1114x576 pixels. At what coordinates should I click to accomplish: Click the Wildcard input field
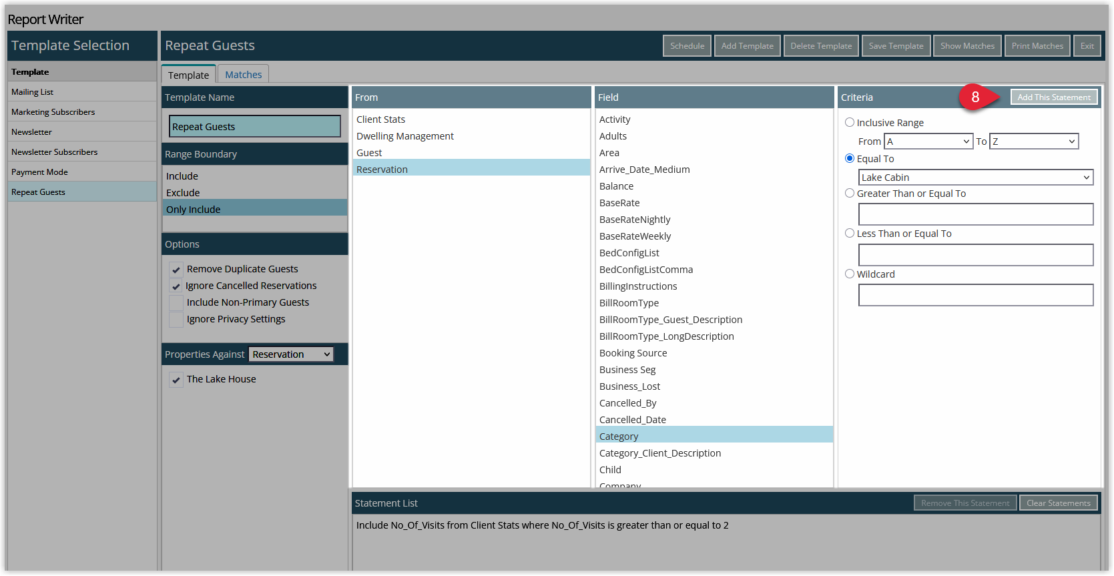(976, 295)
